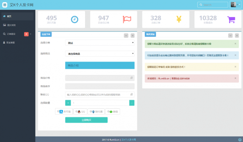Dismiss the green notice alert
Screen dimensions: 243x142
point(235,44)
